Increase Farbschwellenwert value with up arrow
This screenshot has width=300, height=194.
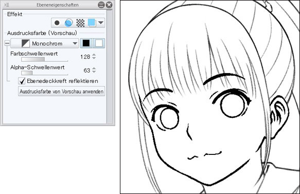click(94, 55)
